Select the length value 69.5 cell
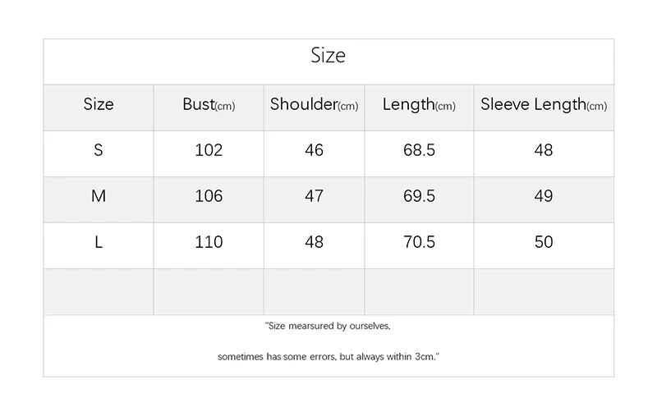657x407 pixels. point(419,196)
